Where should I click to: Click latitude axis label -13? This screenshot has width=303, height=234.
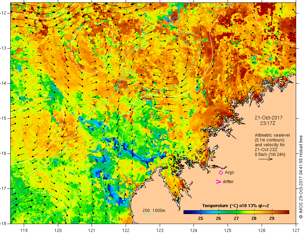4,48
